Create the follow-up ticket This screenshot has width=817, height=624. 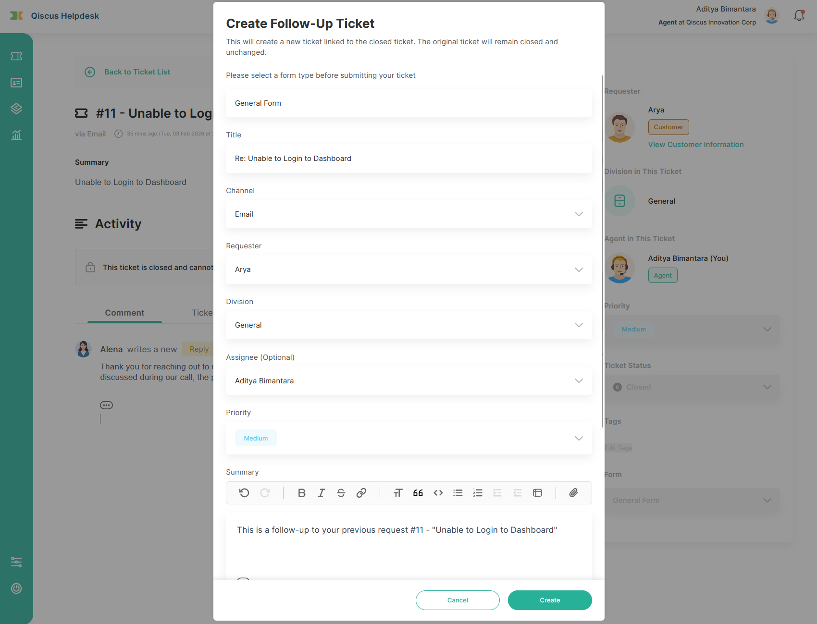click(x=550, y=600)
